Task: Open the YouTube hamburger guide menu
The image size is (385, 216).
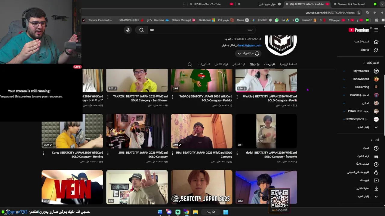Action: (376, 30)
